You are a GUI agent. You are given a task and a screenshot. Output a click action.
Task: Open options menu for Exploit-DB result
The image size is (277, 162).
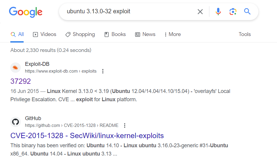(x=103, y=71)
